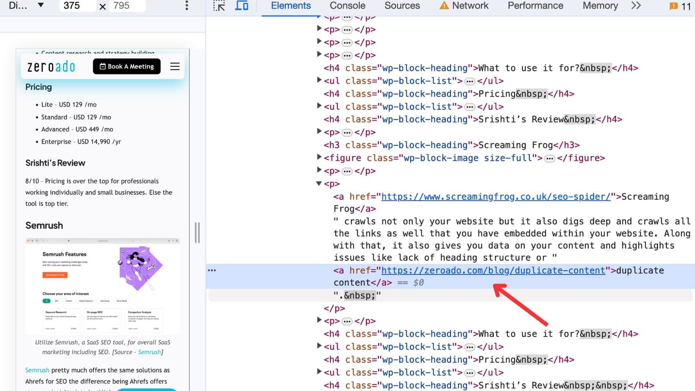Switch to the Sources tab
The height and width of the screenshot is (391, 695).
click(402, 6)
